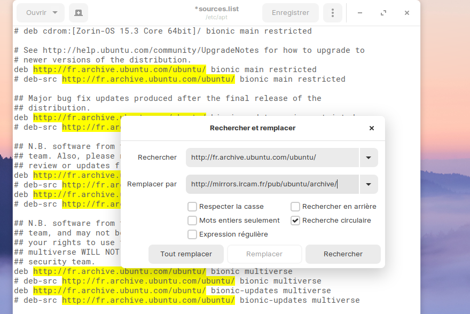Enable Mots entiers seulement option
This screenshot has height=314, width=470.
coord(192,221)
